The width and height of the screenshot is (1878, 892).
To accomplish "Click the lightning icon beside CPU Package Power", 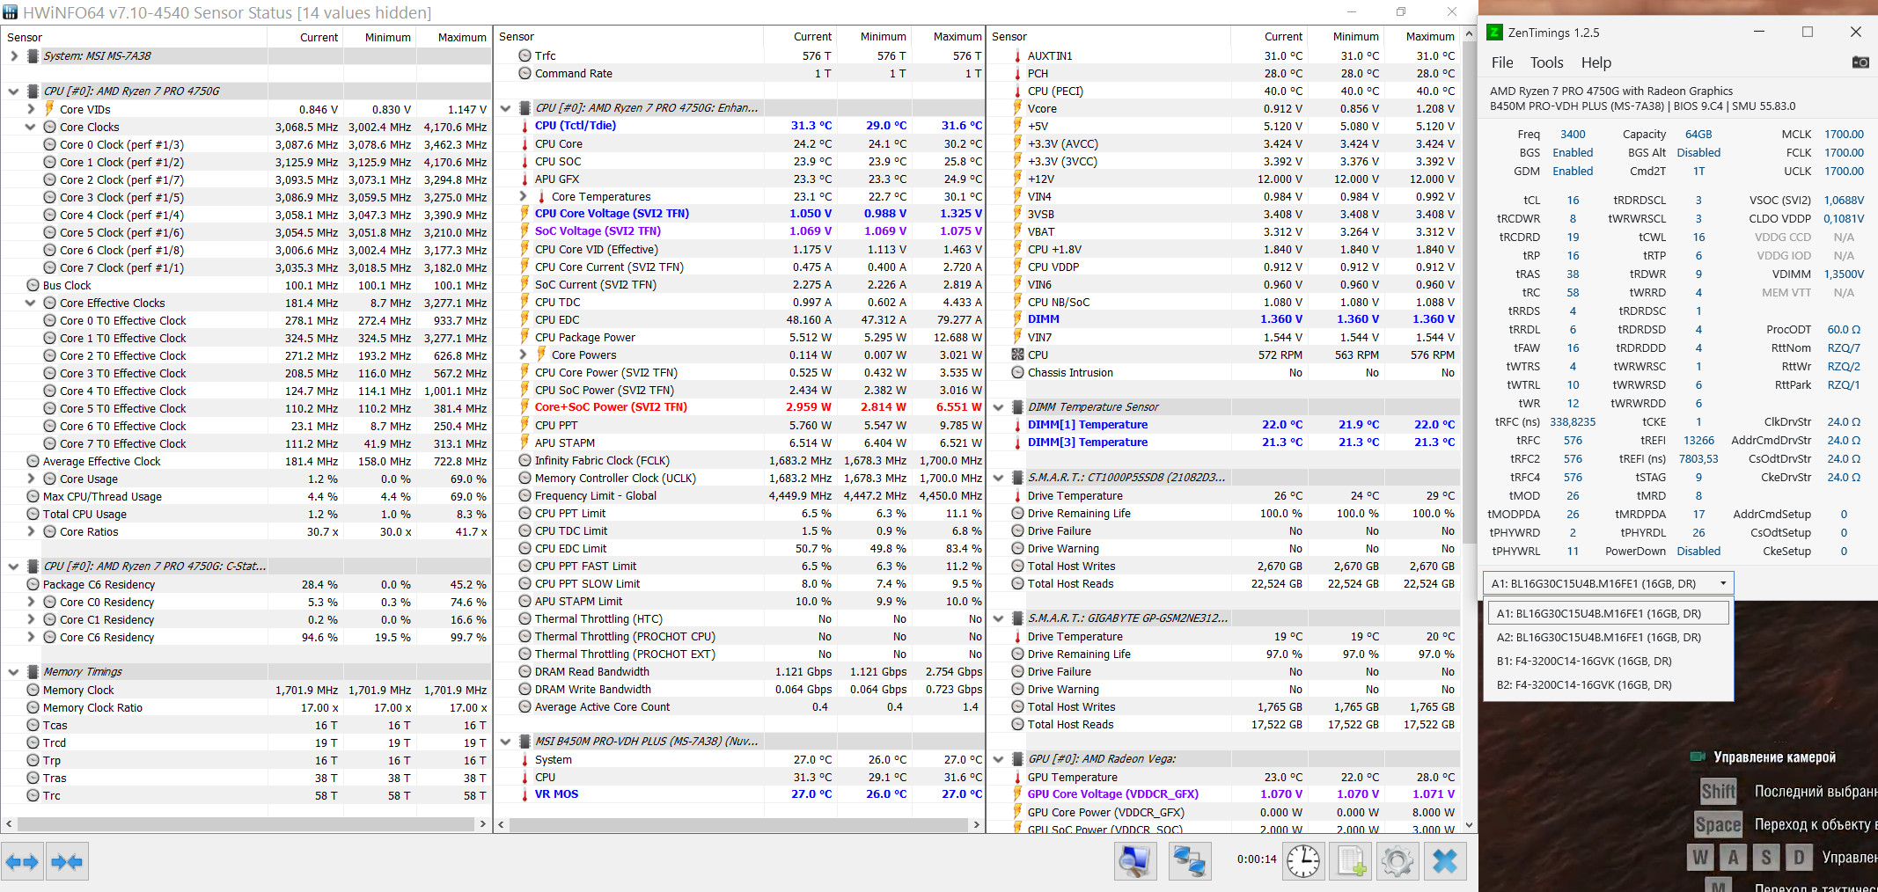I will pyautogui.click(x=525, y=337).
